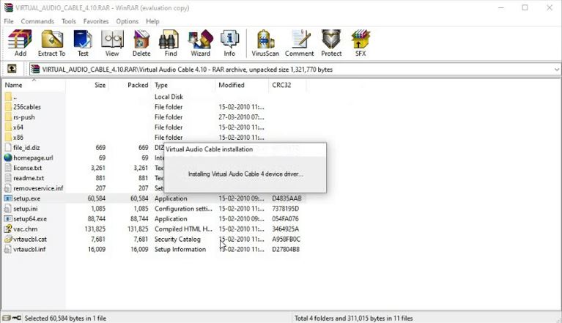Click the Protect archive icon
562x323 pixels.
[331, 43]
